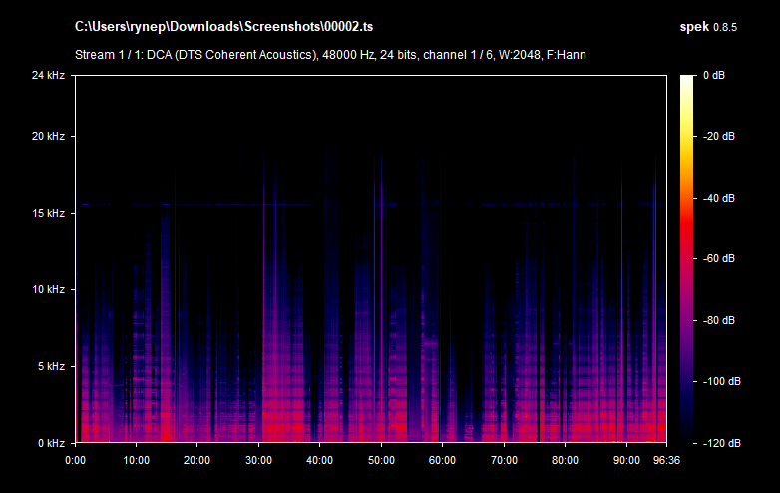Click the 30:00 time axis marker

pos(258,460)
